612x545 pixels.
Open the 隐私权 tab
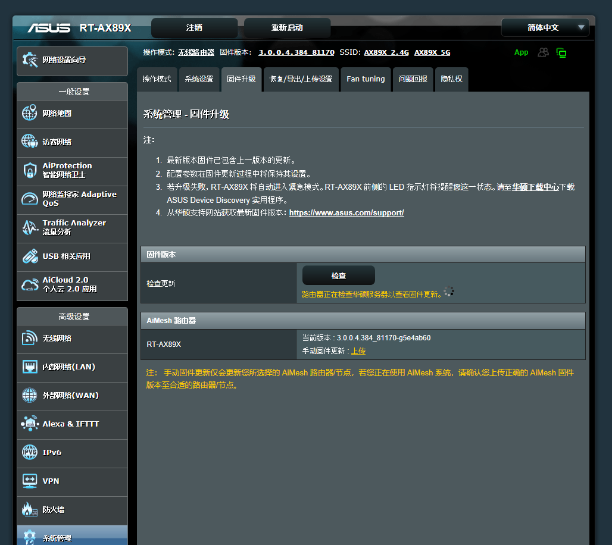[452, 79]
